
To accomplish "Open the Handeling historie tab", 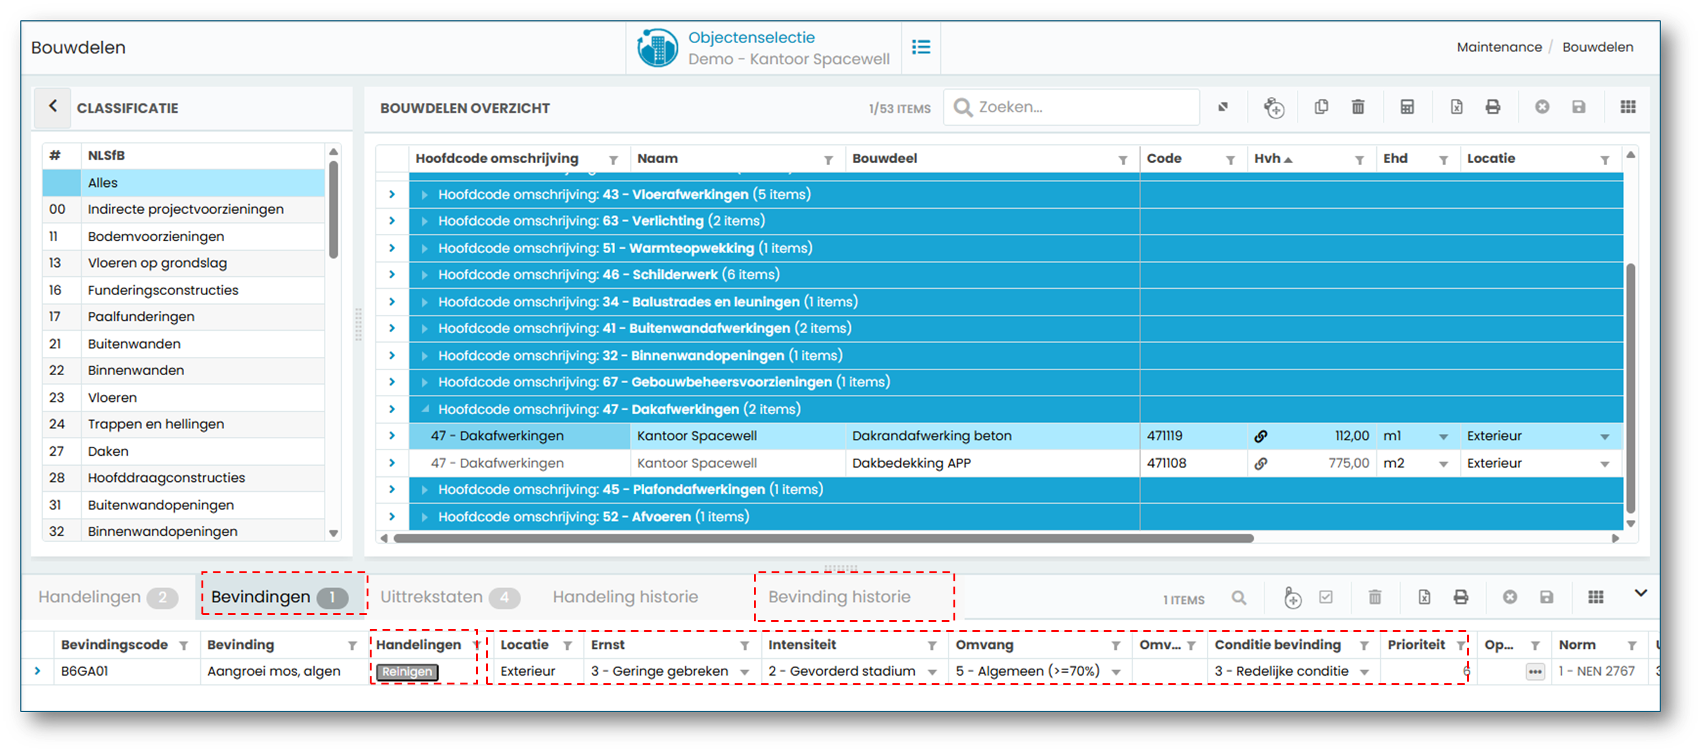I will 626,597.
